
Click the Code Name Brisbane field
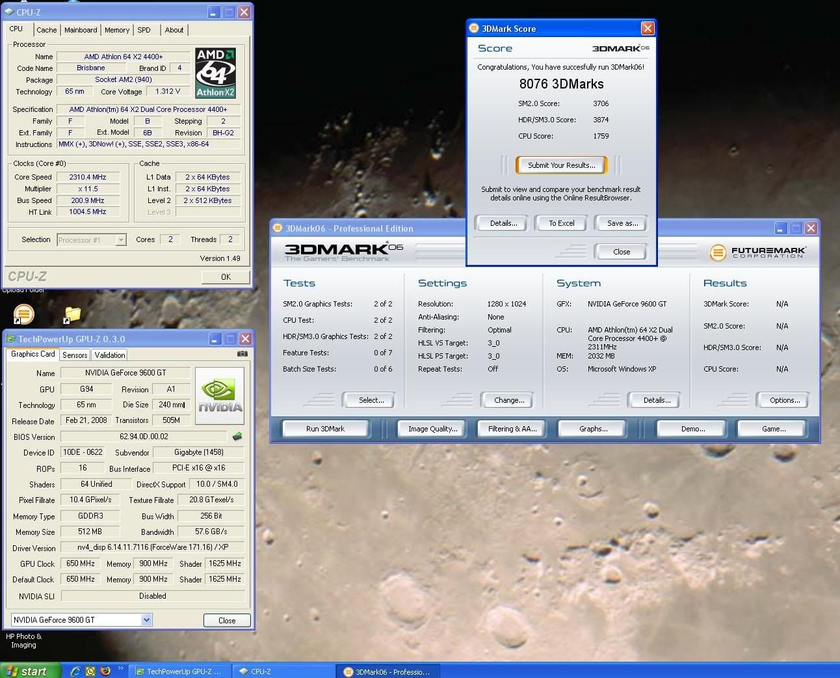coord(90,68)
